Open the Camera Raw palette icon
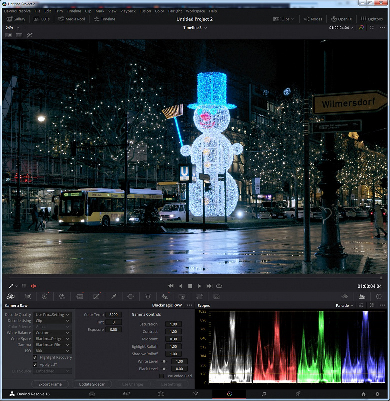 pos(10,296)
